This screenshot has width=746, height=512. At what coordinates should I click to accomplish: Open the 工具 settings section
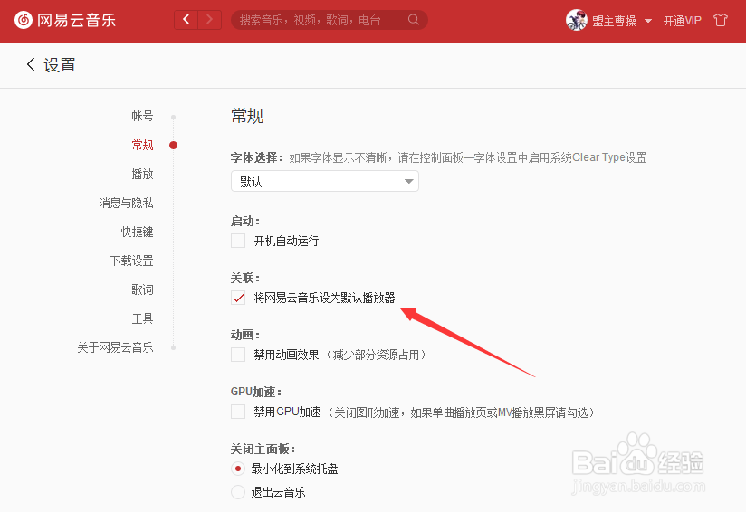pyautogui.click(x=142, y=318)
